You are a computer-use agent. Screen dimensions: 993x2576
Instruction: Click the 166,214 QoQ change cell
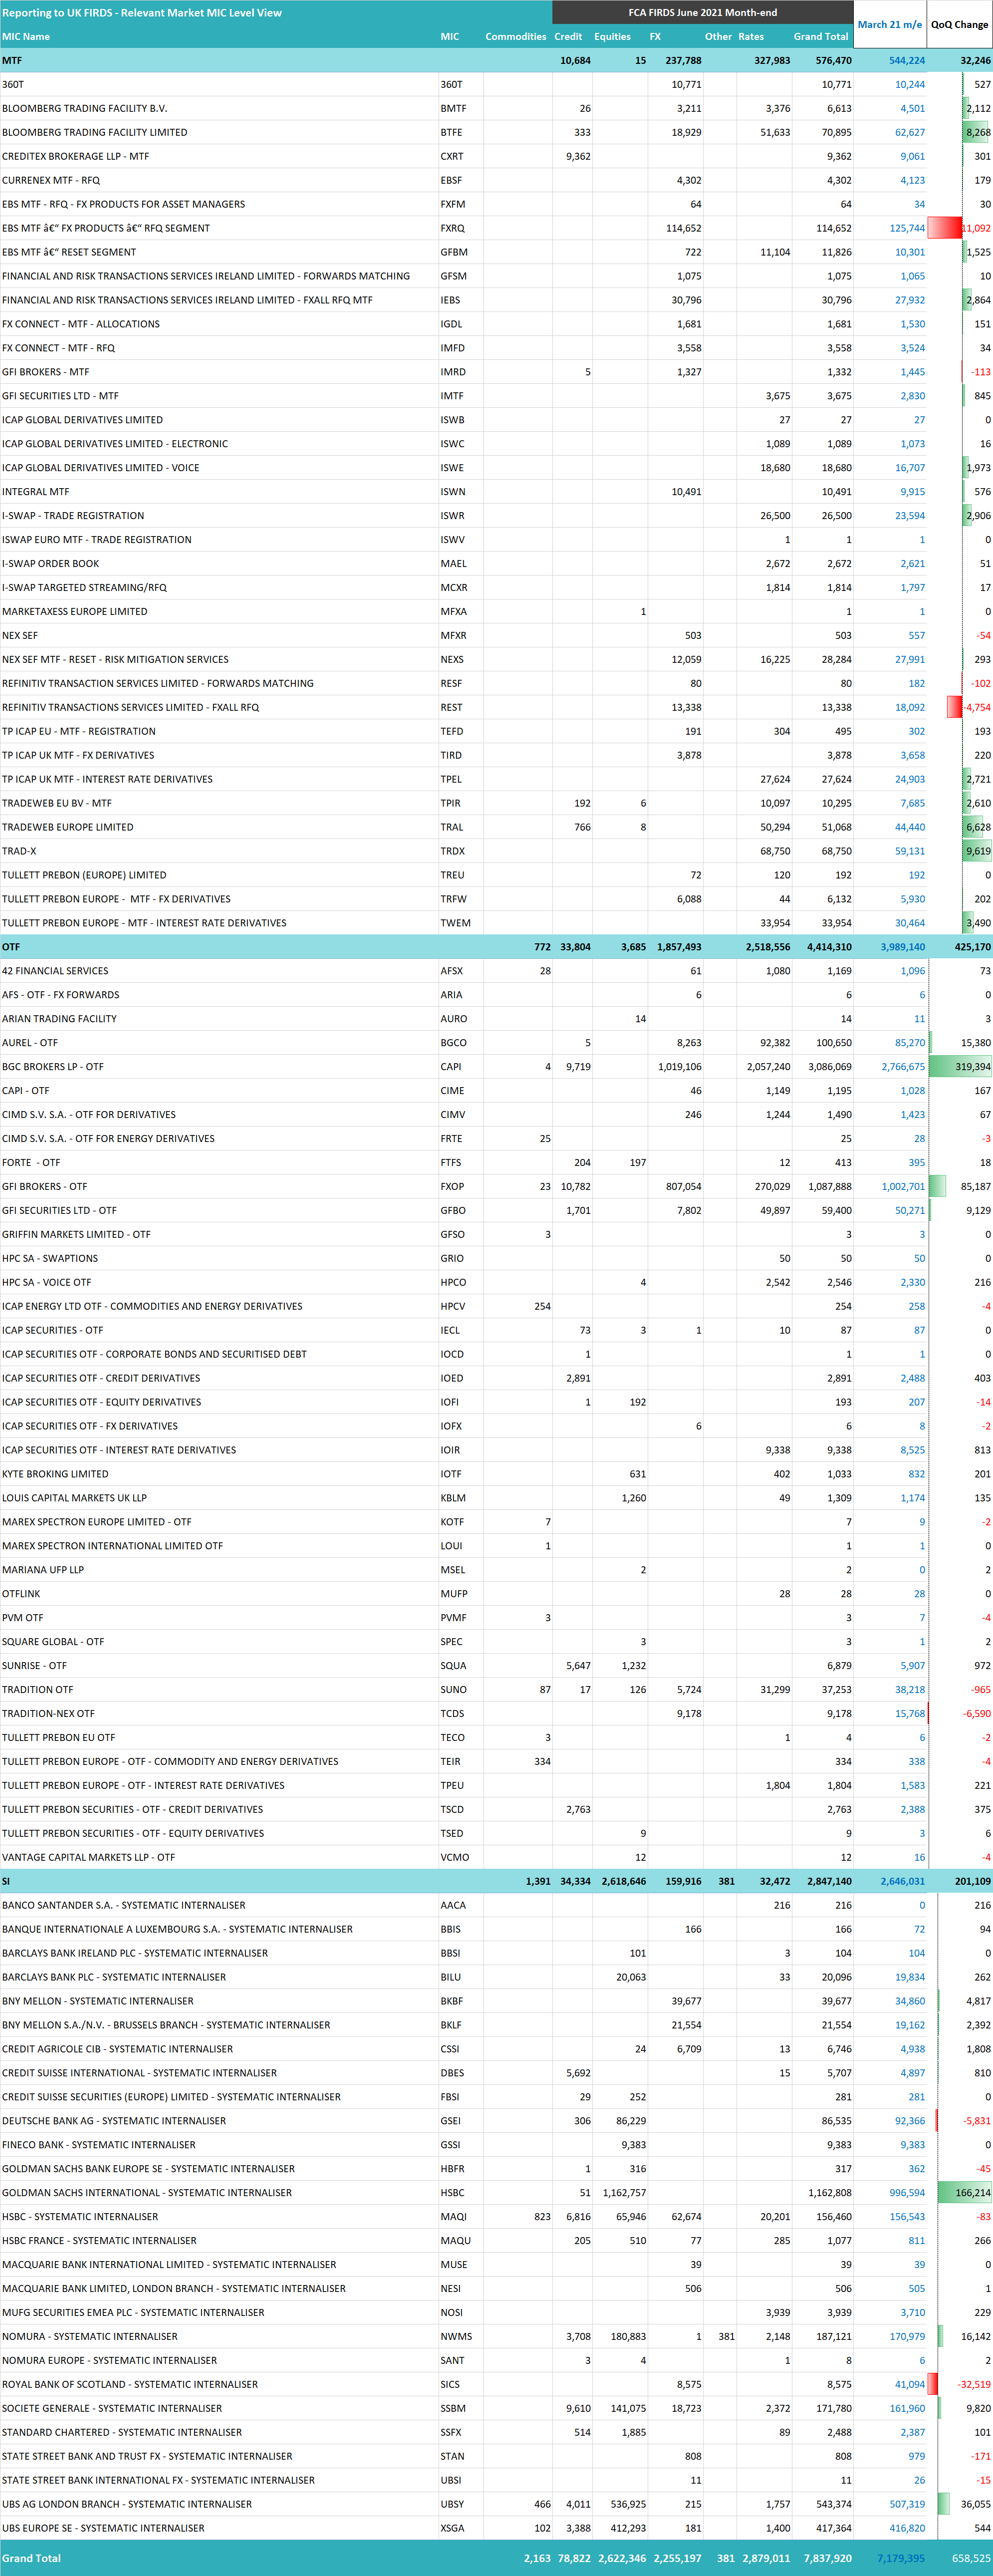pos(960,2193)
